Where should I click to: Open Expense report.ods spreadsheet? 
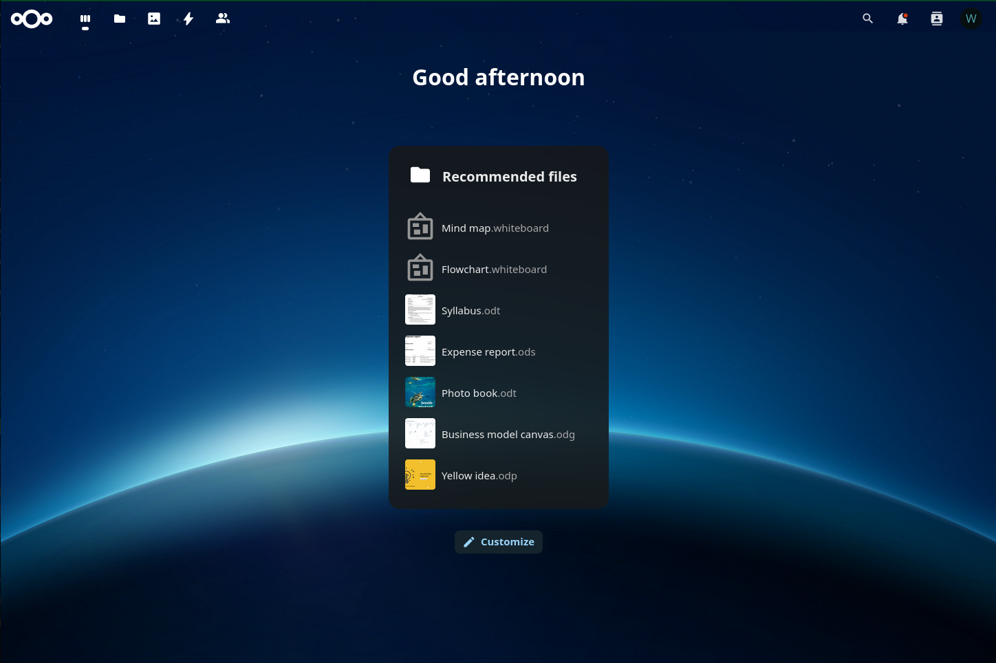[x=488, y=352]
